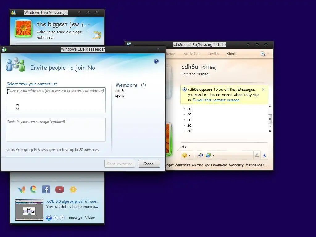Click the chat window options menu icon
The image size is (316, 237).
[x=263, y=54]
